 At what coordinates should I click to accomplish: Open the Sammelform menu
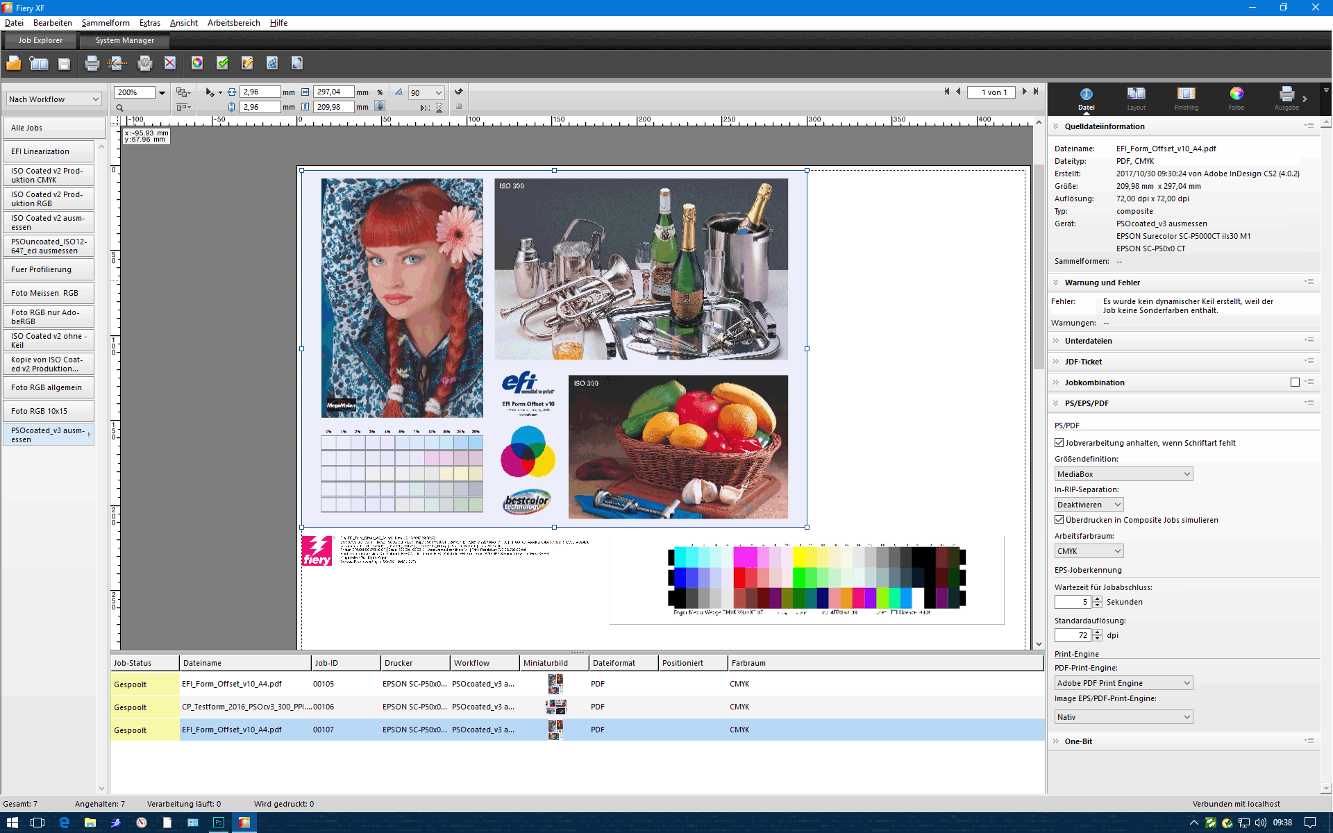(106, 23)
